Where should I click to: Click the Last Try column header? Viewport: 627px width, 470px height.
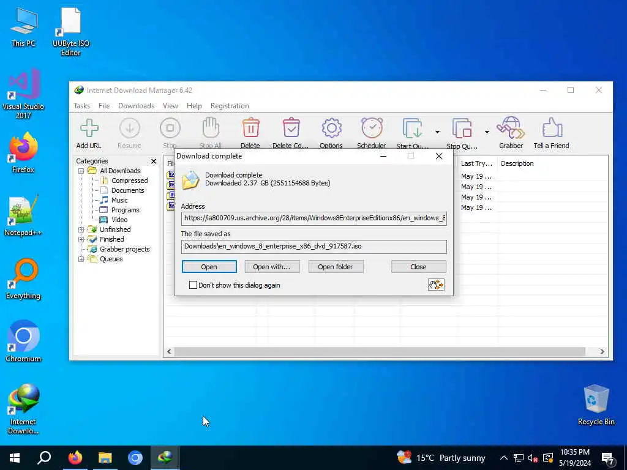point(476,163)
